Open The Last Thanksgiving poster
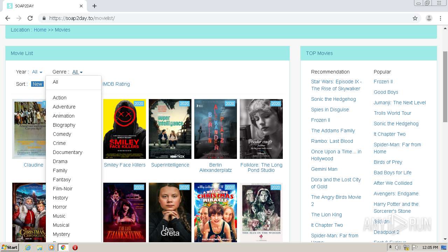 [x=125, y=212]
